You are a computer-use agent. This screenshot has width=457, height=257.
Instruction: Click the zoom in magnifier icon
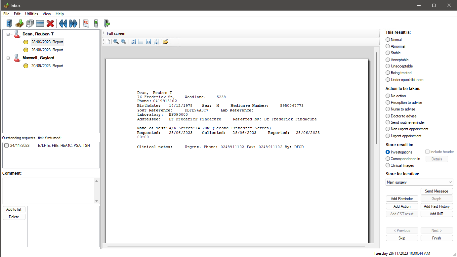(x=116, y=42)
